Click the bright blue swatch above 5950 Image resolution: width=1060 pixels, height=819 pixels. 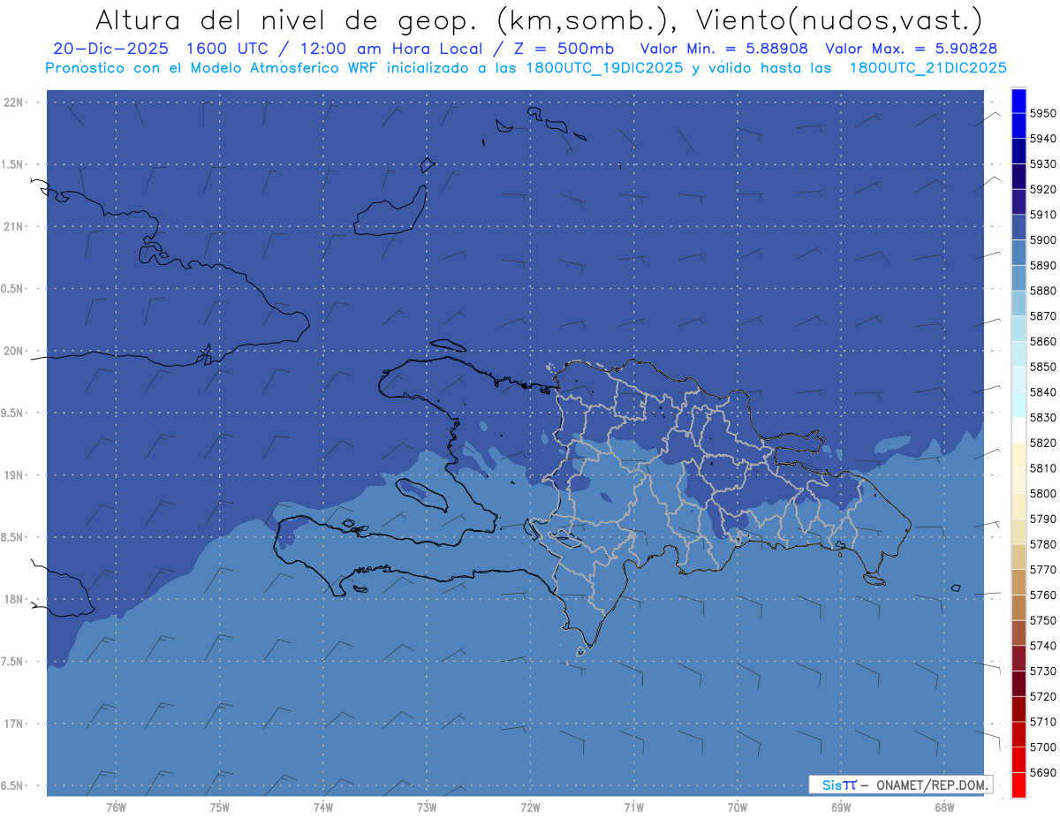(x=1018, y=101)
